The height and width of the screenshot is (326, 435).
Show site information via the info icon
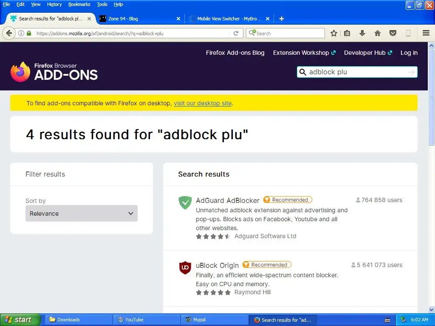[x=21, y=33]
